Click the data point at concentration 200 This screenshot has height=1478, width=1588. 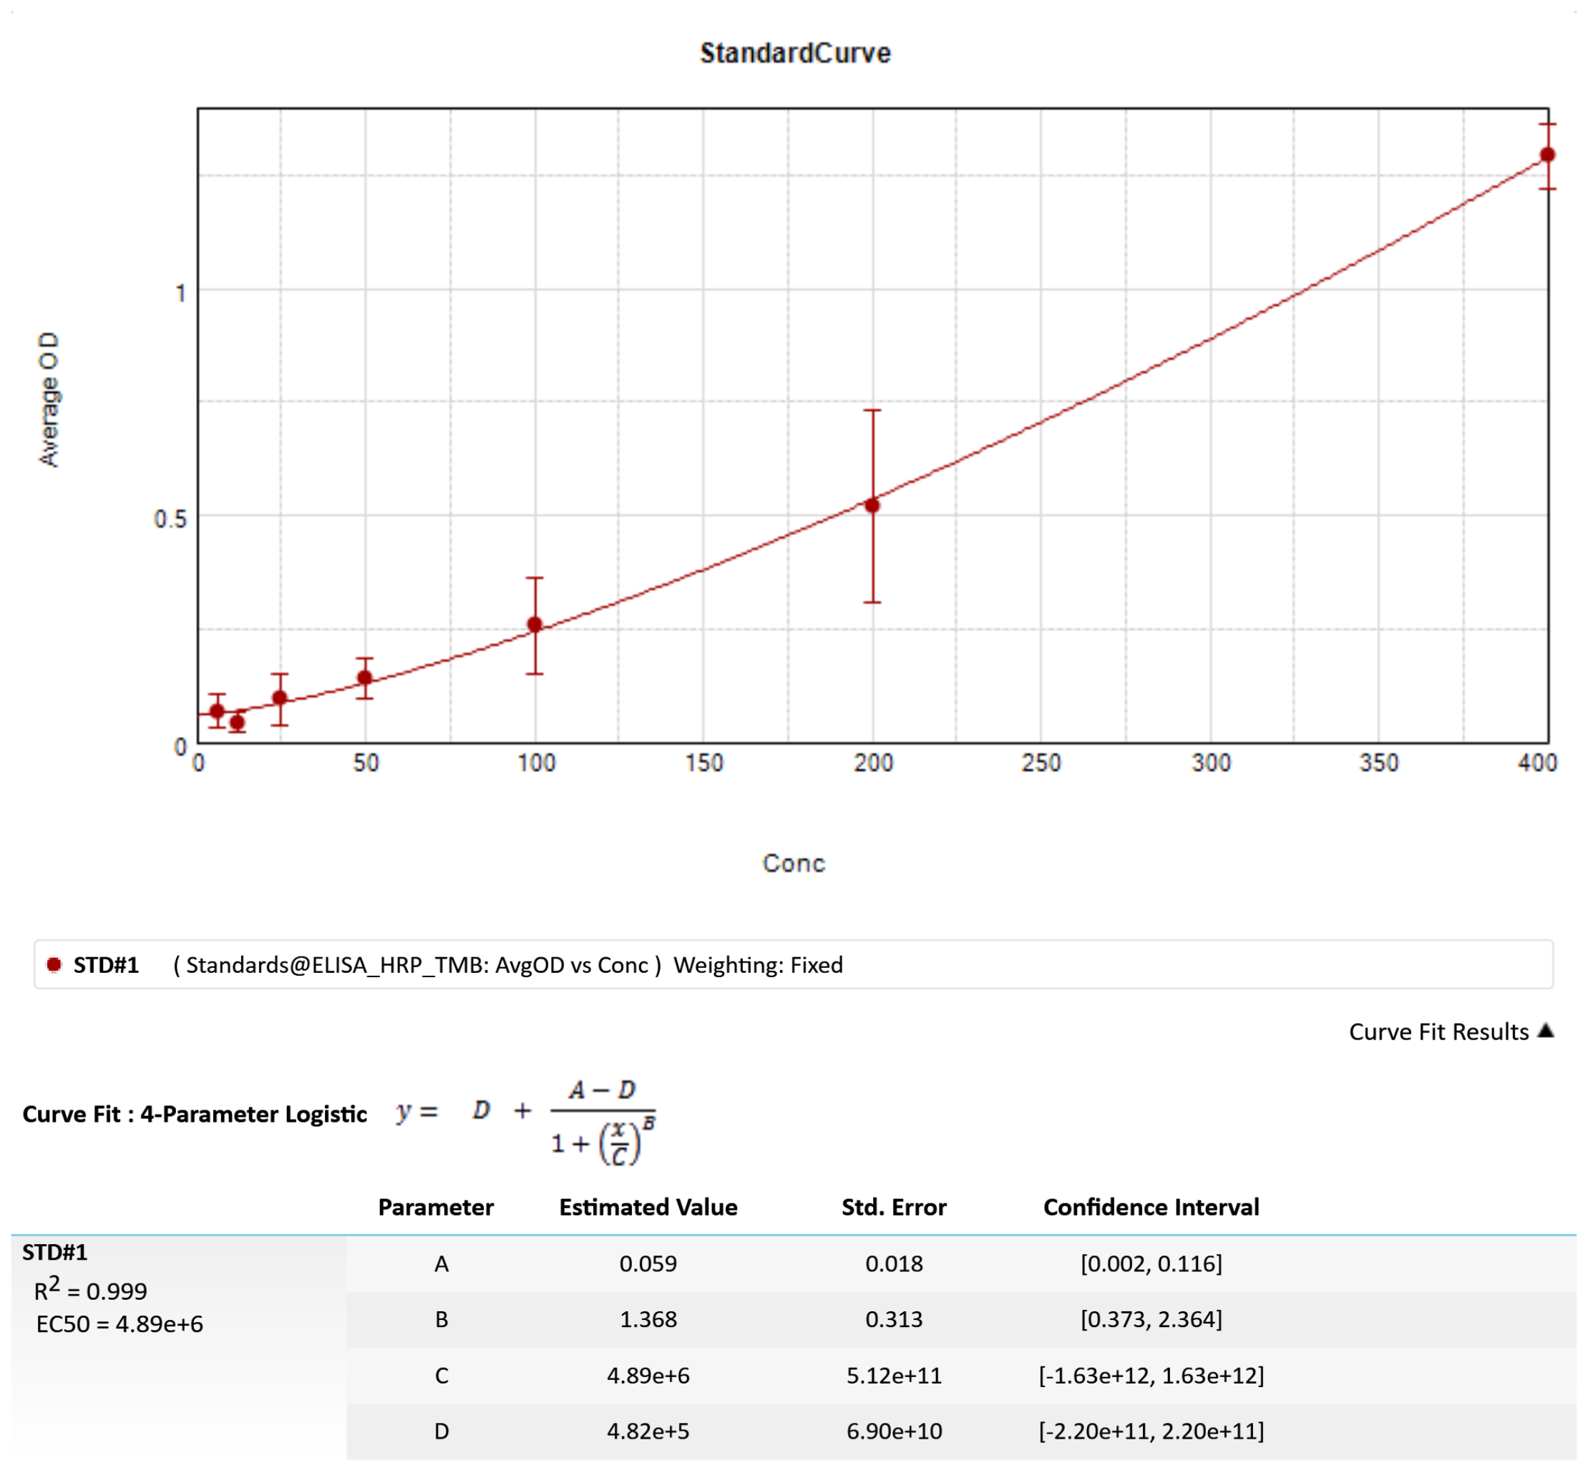click(x=872, y=506)
